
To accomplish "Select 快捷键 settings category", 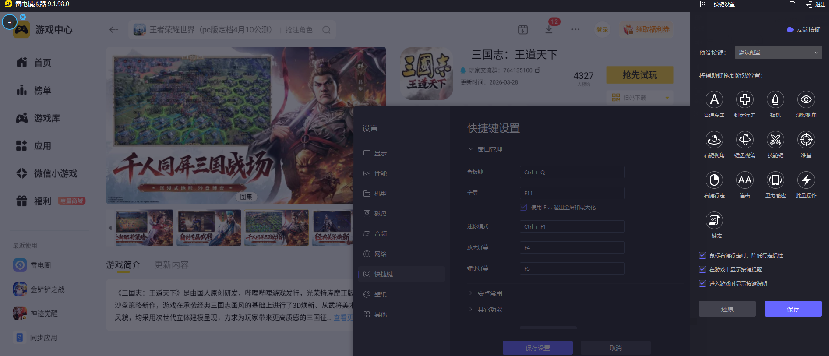I will coord(402,274).
